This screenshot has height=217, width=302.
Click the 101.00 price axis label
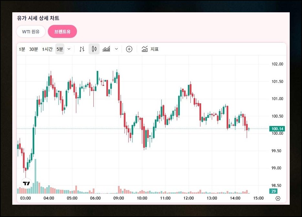point(277,99)
